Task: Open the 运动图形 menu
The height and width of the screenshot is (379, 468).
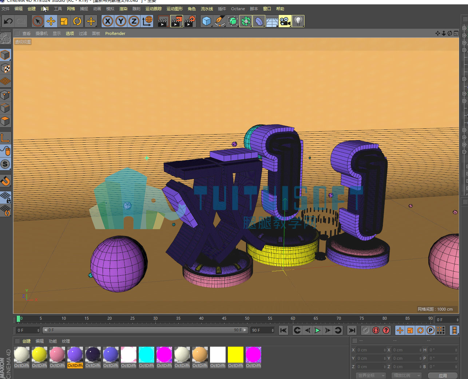Action: (175, 9)
